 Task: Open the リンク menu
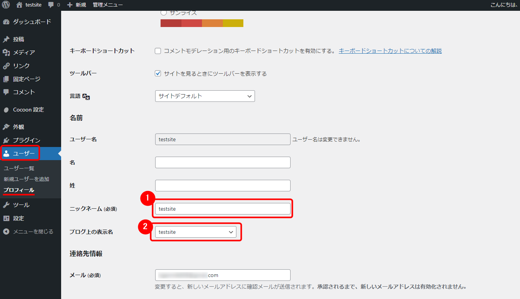(31, 66)
